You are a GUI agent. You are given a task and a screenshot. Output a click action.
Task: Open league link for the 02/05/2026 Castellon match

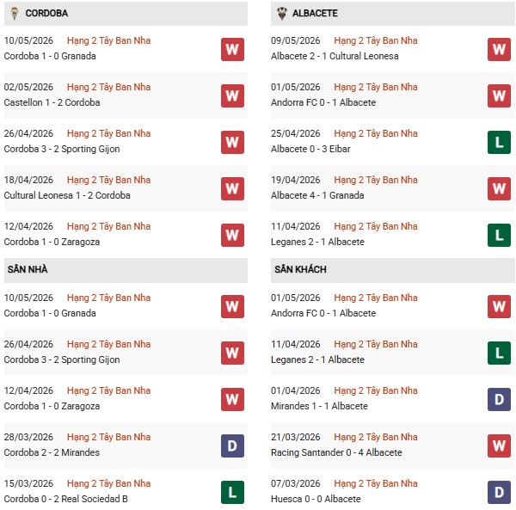click(x=108, y=87)
